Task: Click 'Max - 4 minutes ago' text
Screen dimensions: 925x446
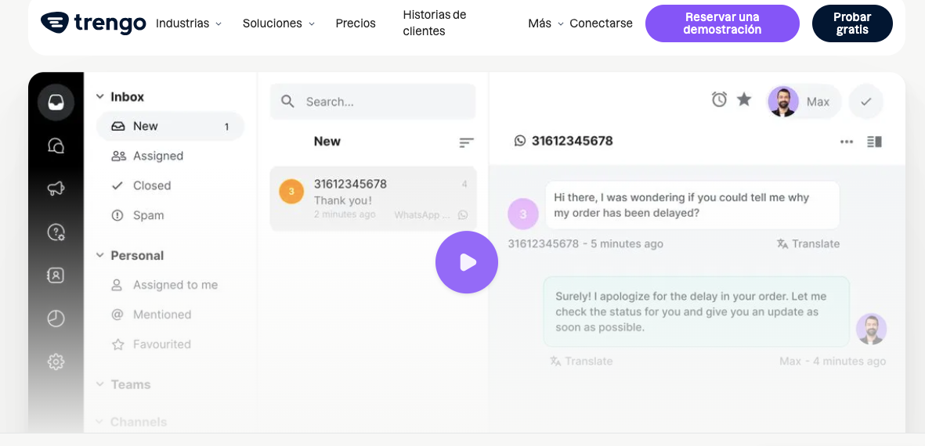Action: [x=833, y=361]
